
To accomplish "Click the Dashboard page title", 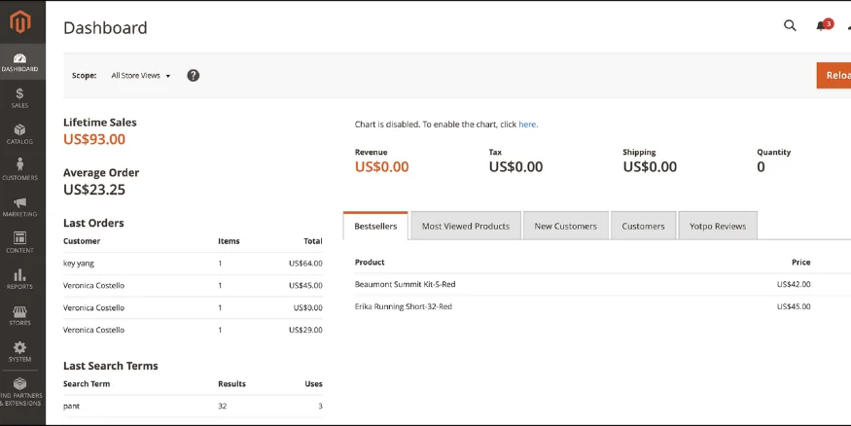I will pyautogui.click(x=105, y=27).
